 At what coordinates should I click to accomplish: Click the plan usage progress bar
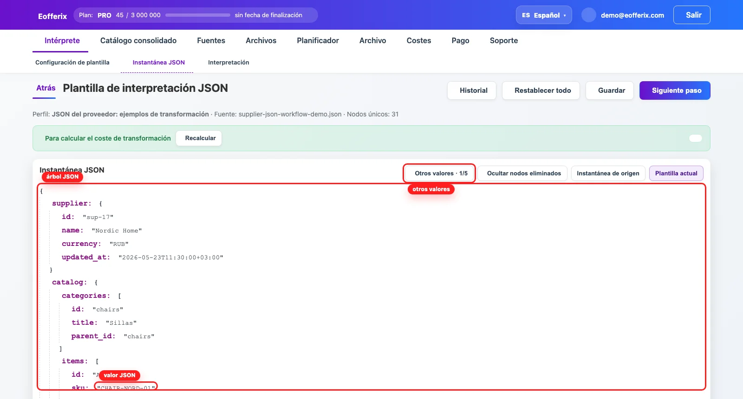198,15
